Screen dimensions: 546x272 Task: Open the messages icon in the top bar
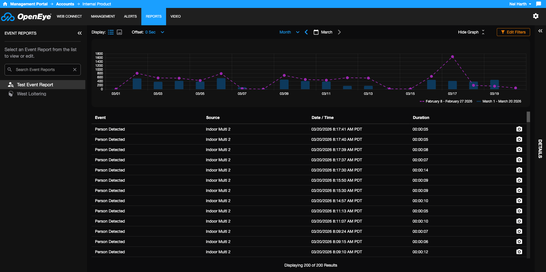(x=539, y=4)
